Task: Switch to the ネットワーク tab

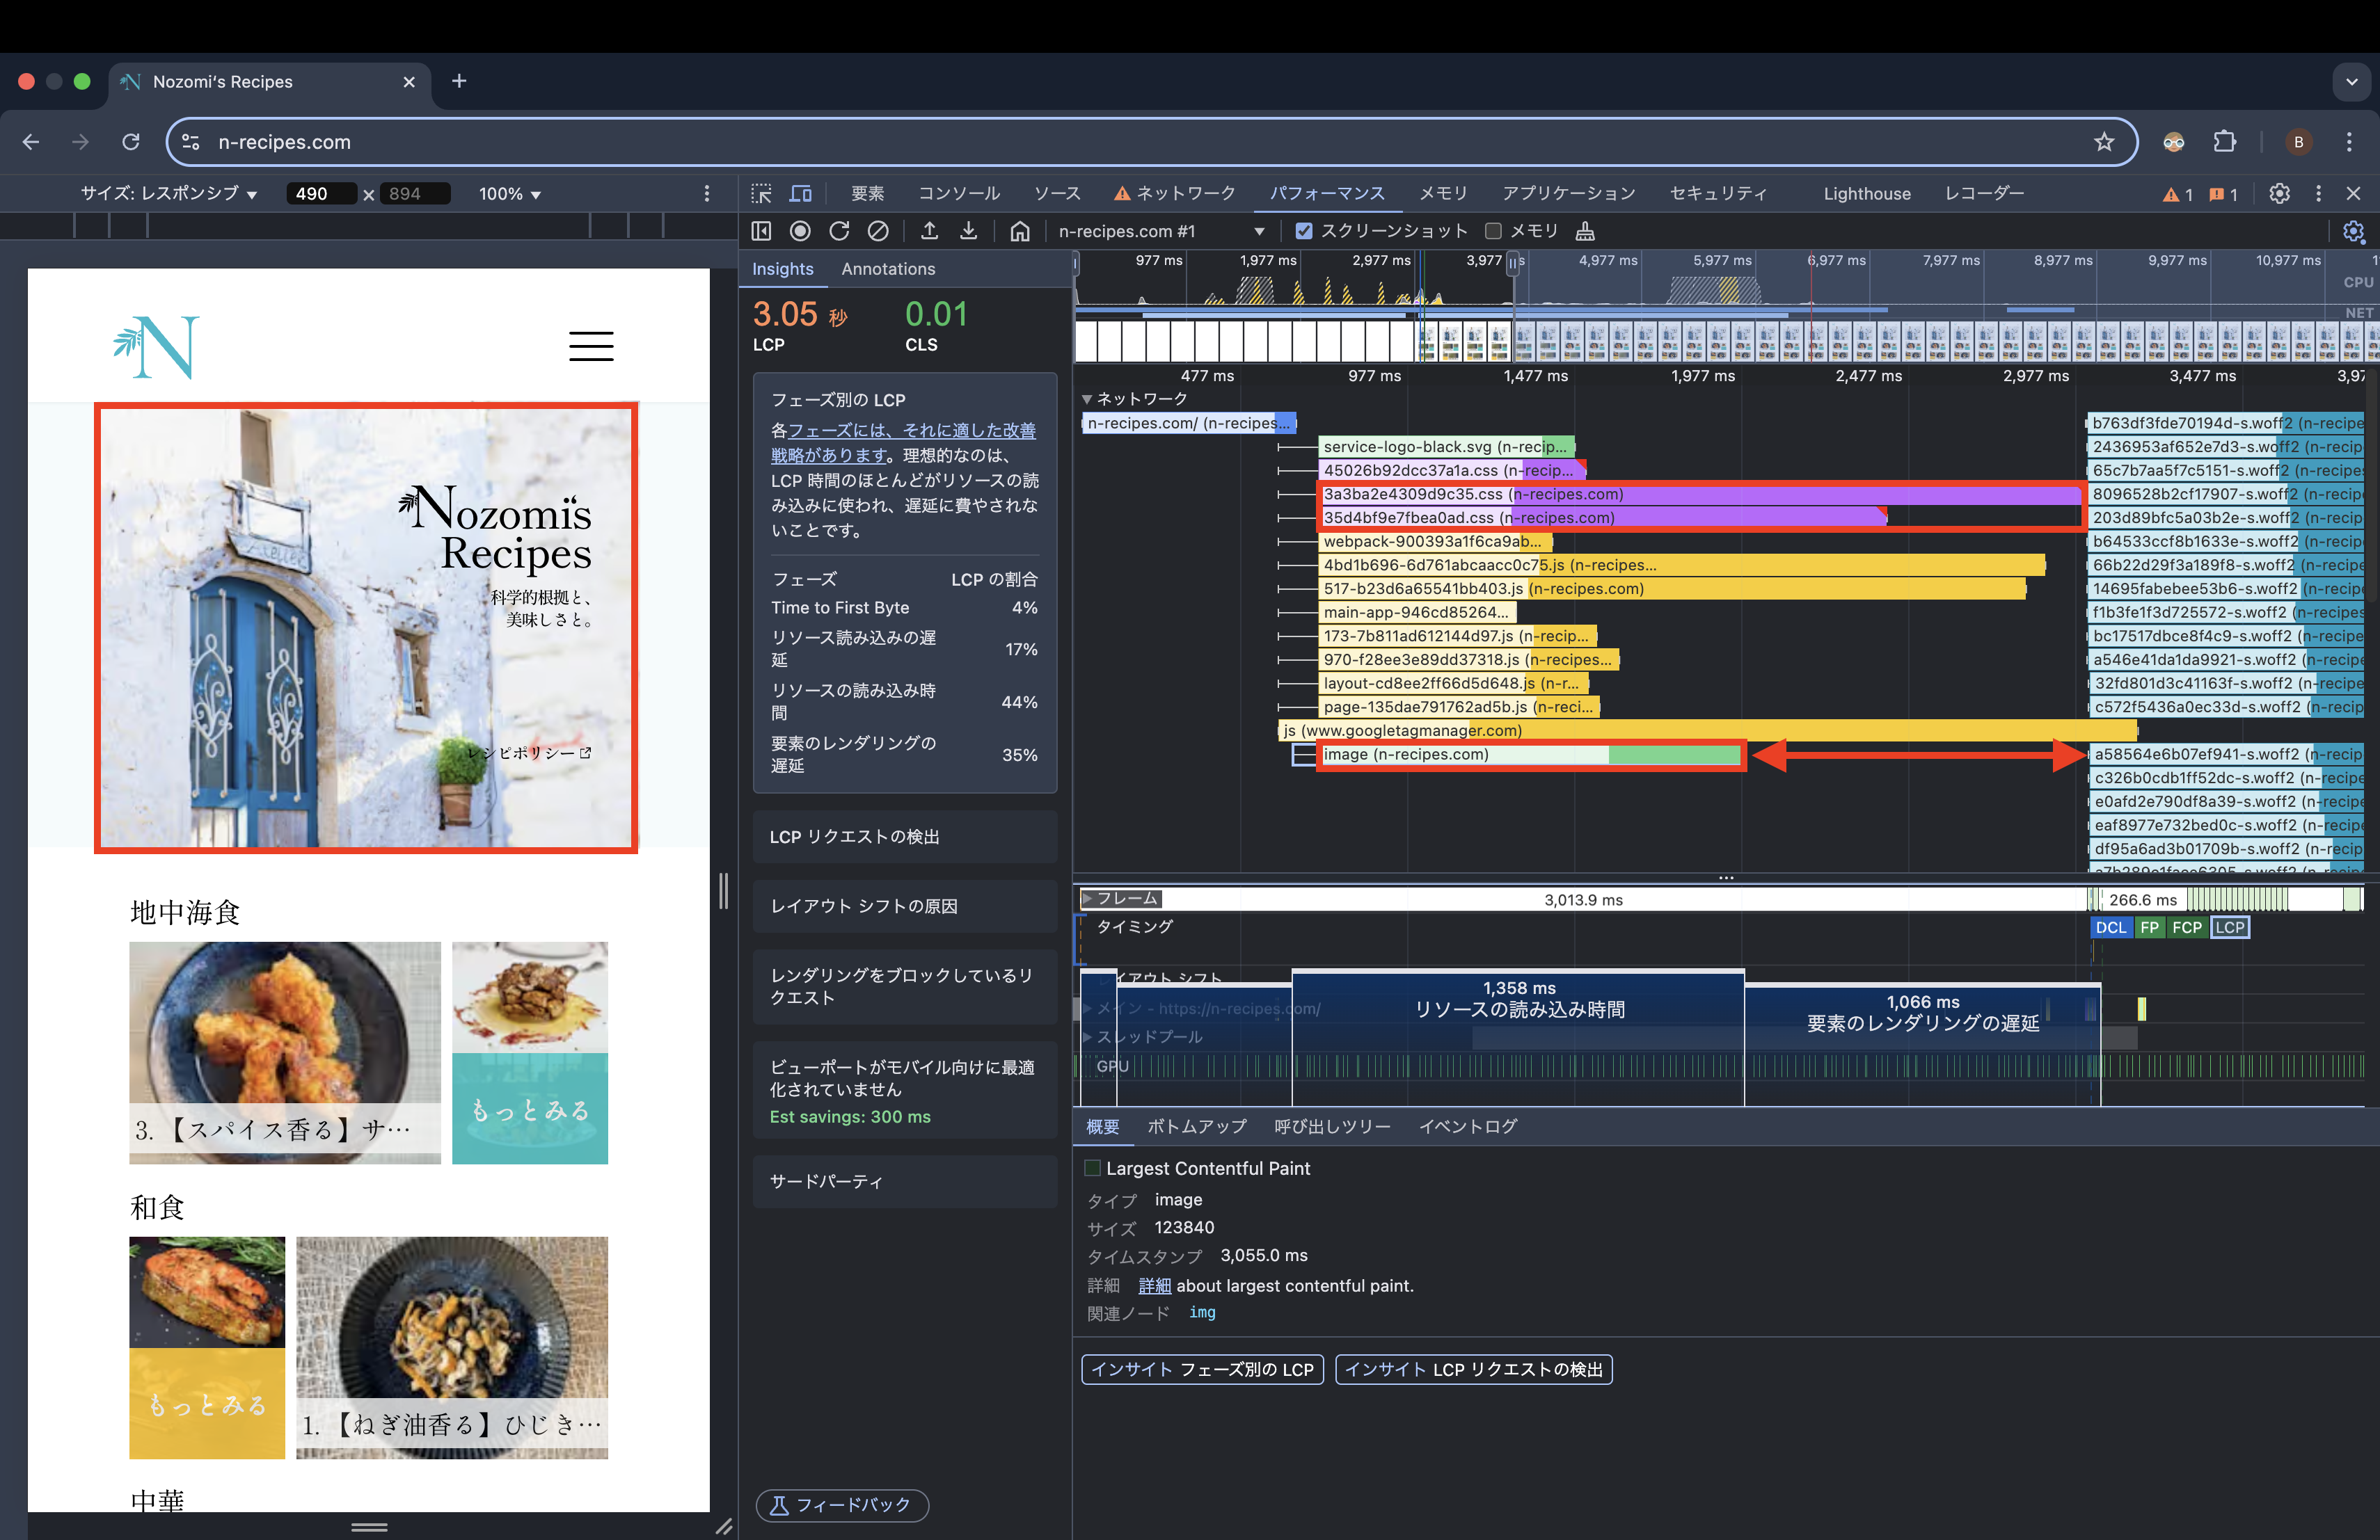Action: tap(1175, 194)
